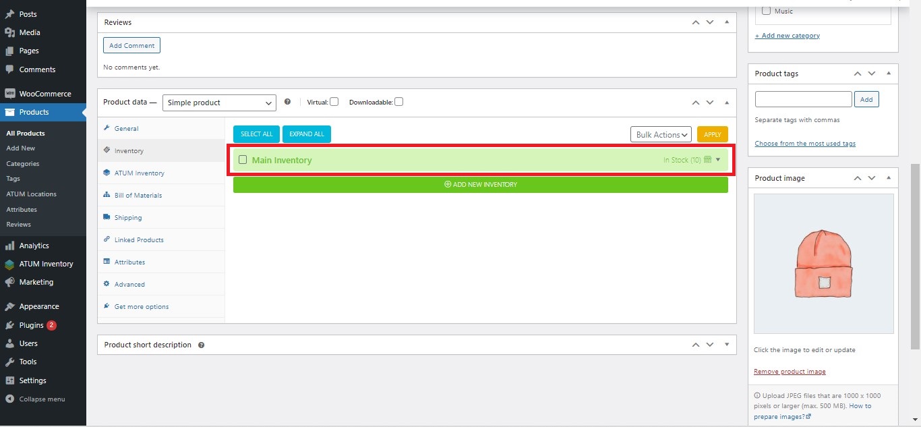Click the Add Comment button
This screenshot has height=427, width=921.
(x=131, y=45)
